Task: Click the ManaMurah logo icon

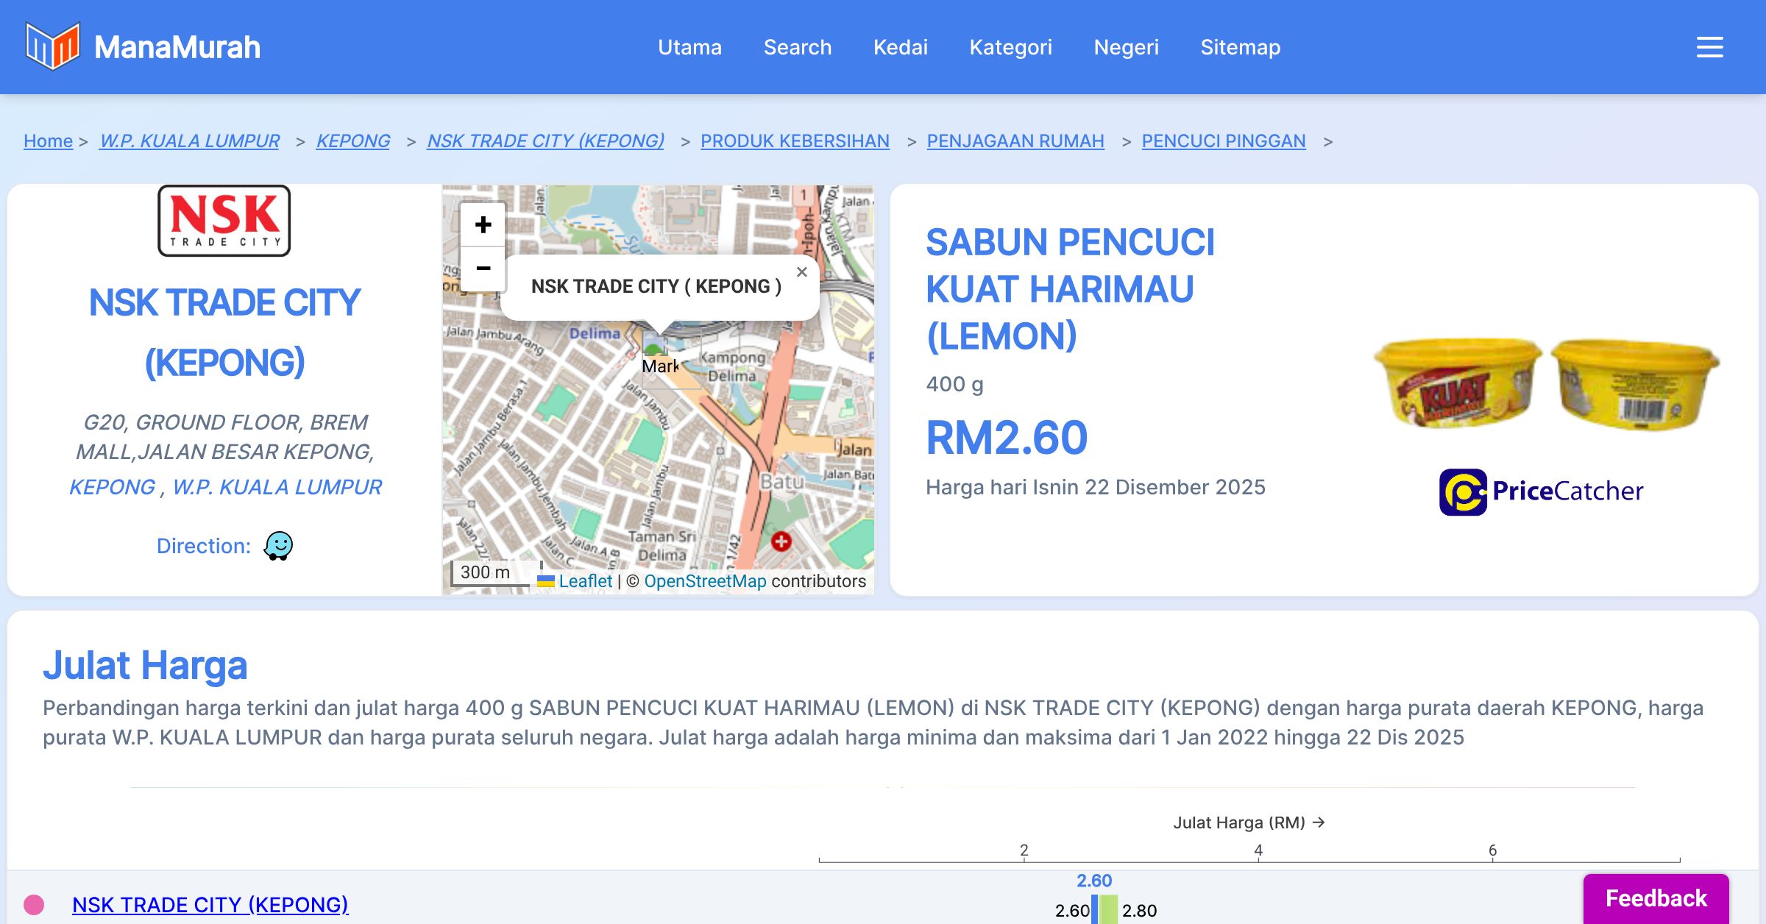Action: click(x=52, y=46)
